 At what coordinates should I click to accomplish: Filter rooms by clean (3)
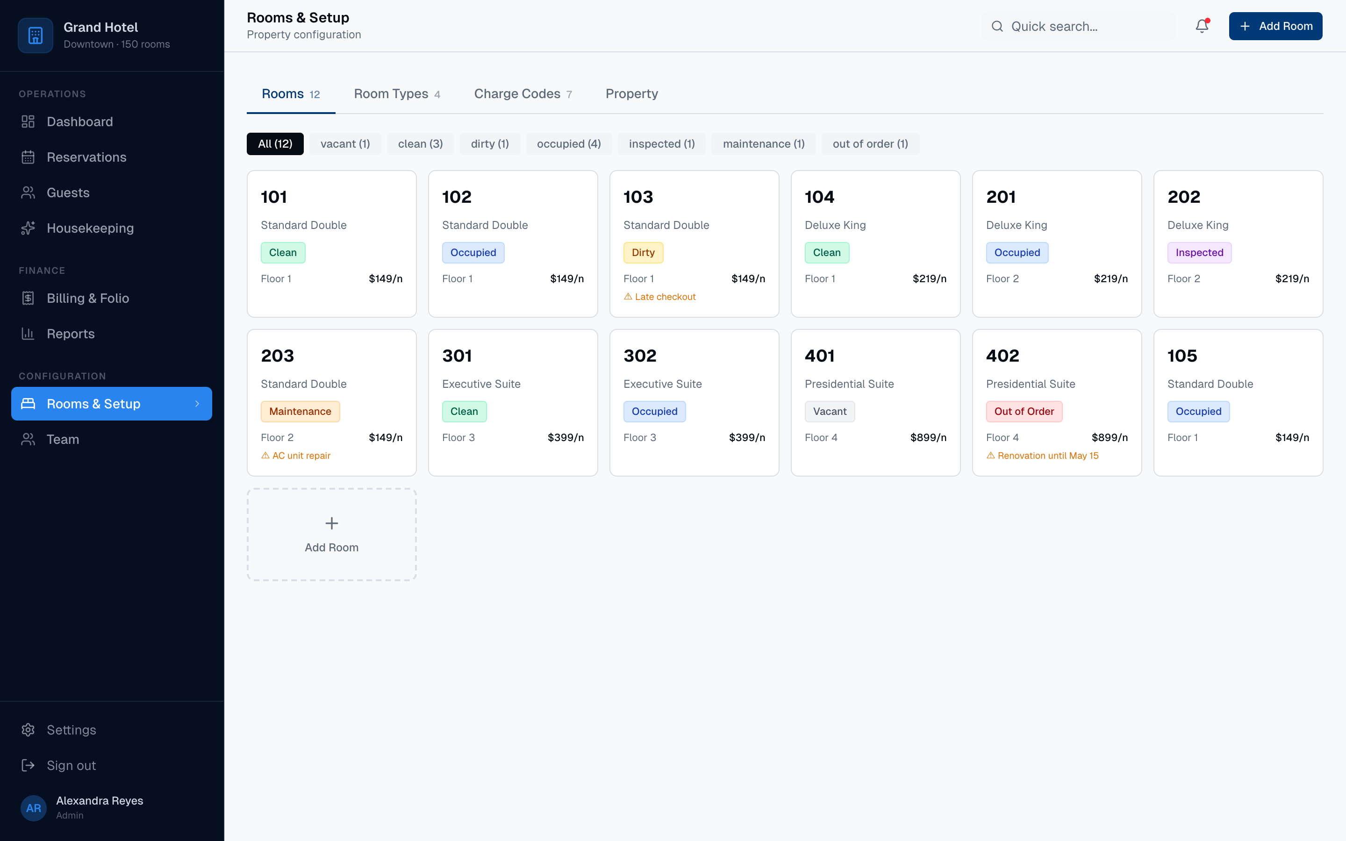point(421,143)
